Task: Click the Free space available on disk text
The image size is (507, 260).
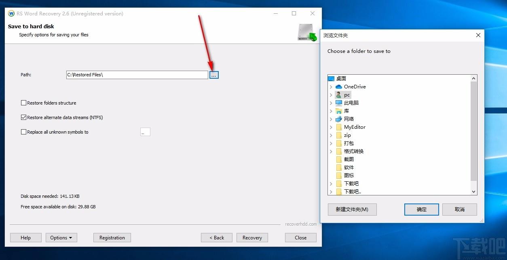Action: (x=58, y=207)
